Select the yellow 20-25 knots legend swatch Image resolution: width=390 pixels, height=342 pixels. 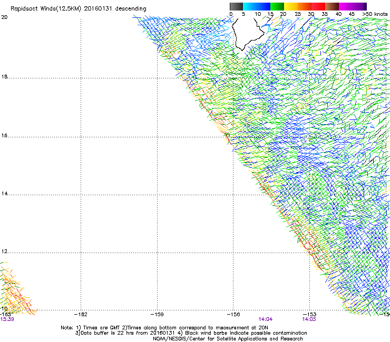point(291,6)
